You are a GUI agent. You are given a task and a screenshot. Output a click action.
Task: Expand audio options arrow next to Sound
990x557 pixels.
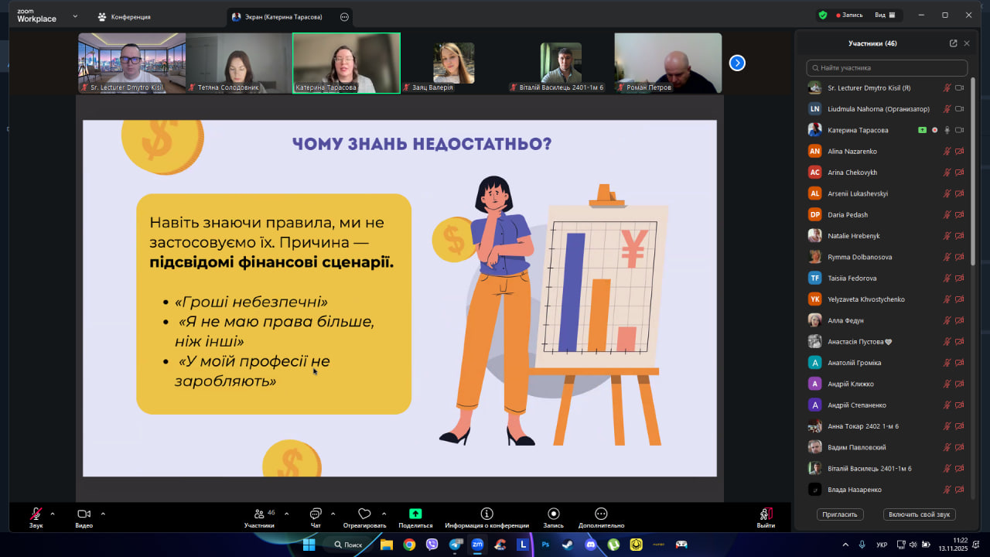tap(53, 514)
